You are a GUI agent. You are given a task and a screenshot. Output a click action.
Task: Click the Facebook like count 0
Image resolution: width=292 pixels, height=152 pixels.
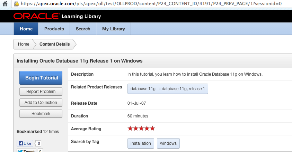pos(38,143)
